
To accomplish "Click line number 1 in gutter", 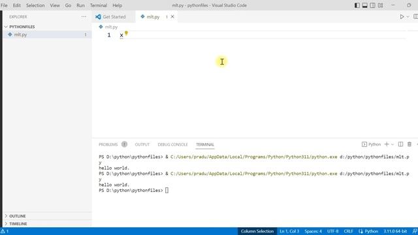I will click(109, 35).
